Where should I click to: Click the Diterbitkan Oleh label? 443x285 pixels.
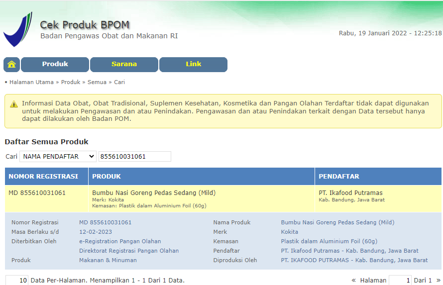(x=34, y=241)
